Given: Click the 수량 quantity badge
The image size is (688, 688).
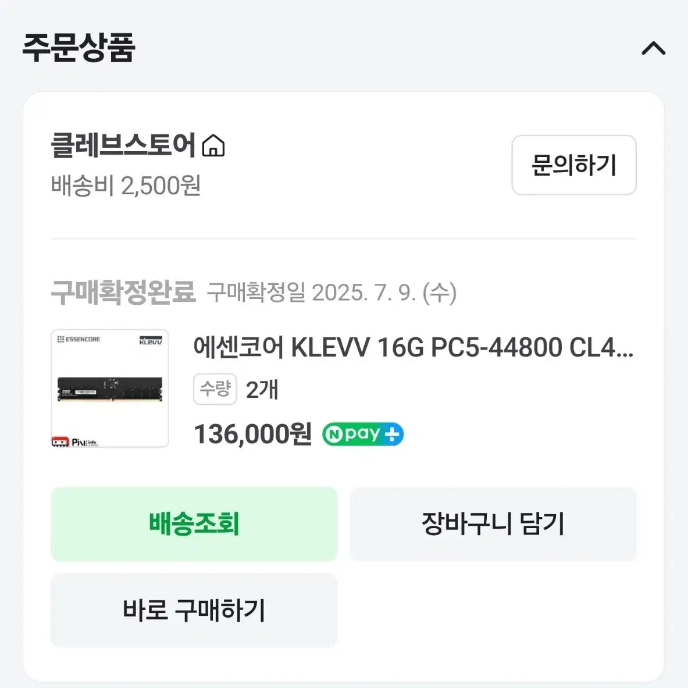Looking at the screenshot, I should click(215, 390).
